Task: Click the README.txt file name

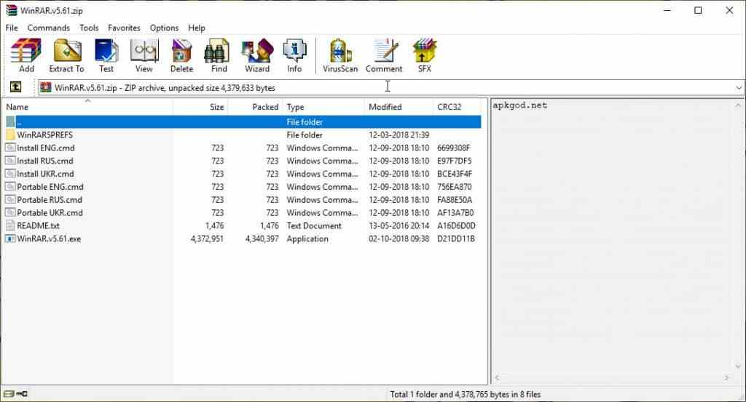Action: click(x=38, y=226)
